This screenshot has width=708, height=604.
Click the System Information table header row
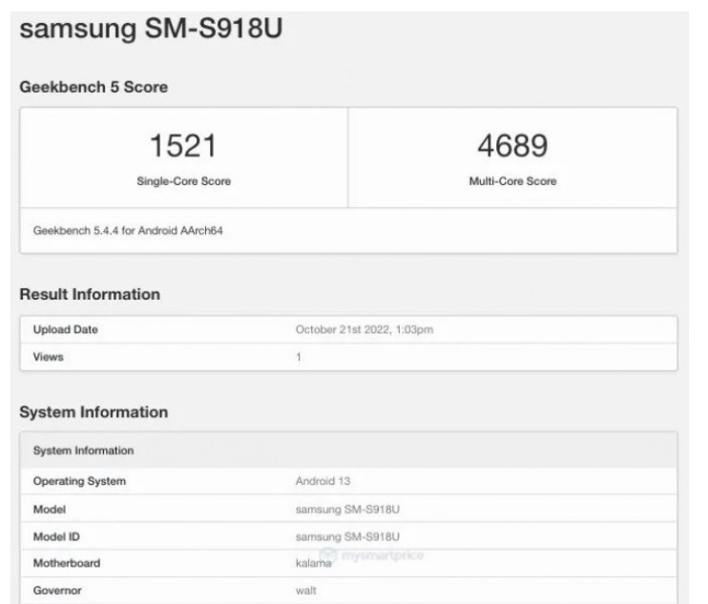coord(348,450)
